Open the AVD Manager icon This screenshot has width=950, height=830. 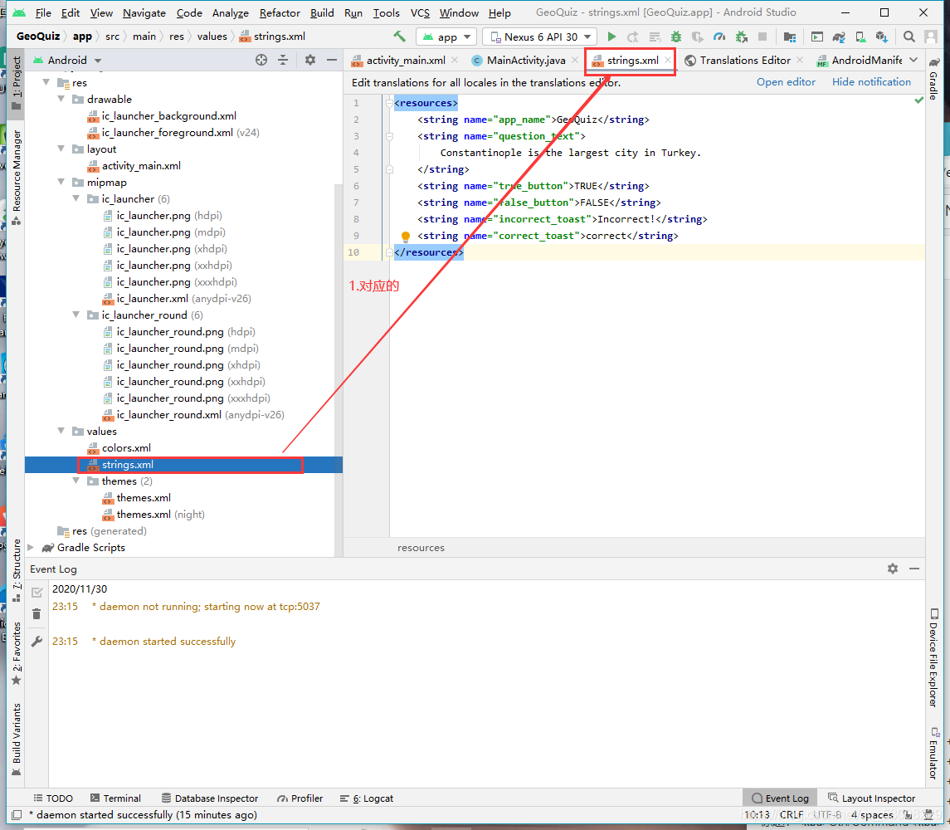pyautogui.click(x=860, y=37)
